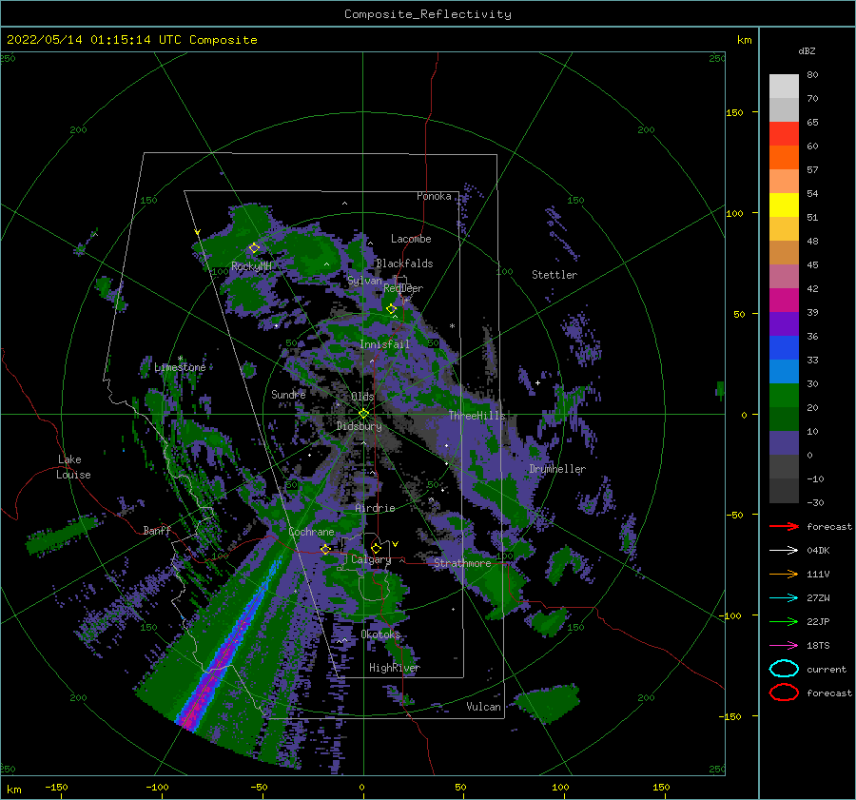The height and width of the screenshot is (800, 856).
Task: Select the Airdrie label
Action: tap(375, 508)
